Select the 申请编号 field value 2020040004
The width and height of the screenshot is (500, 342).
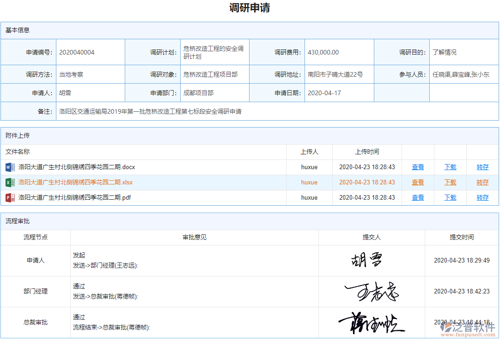pos(75,52)
